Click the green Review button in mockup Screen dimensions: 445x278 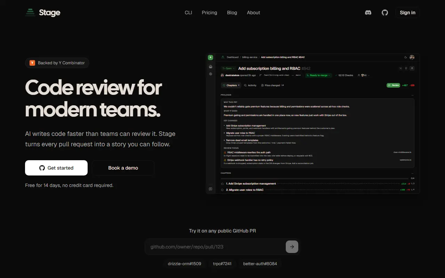click(393, 85)
